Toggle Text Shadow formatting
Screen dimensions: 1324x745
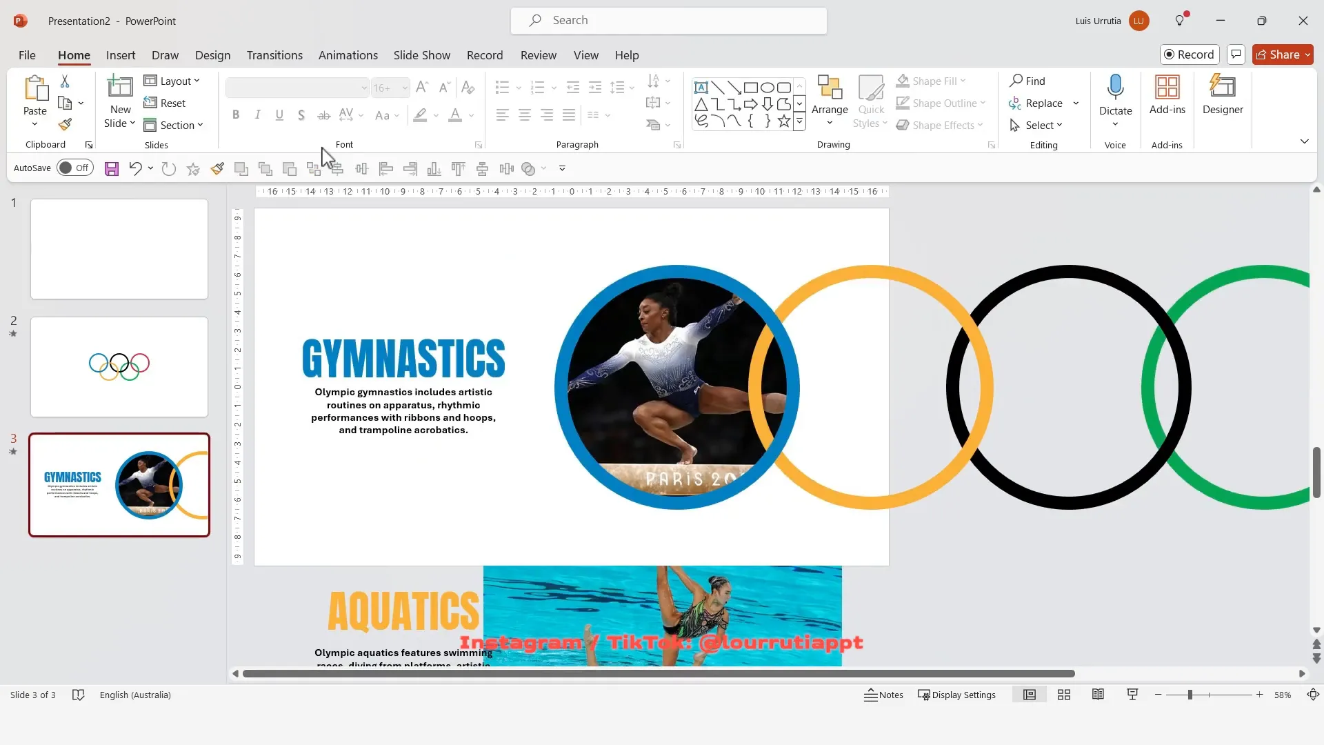(301, 115)
